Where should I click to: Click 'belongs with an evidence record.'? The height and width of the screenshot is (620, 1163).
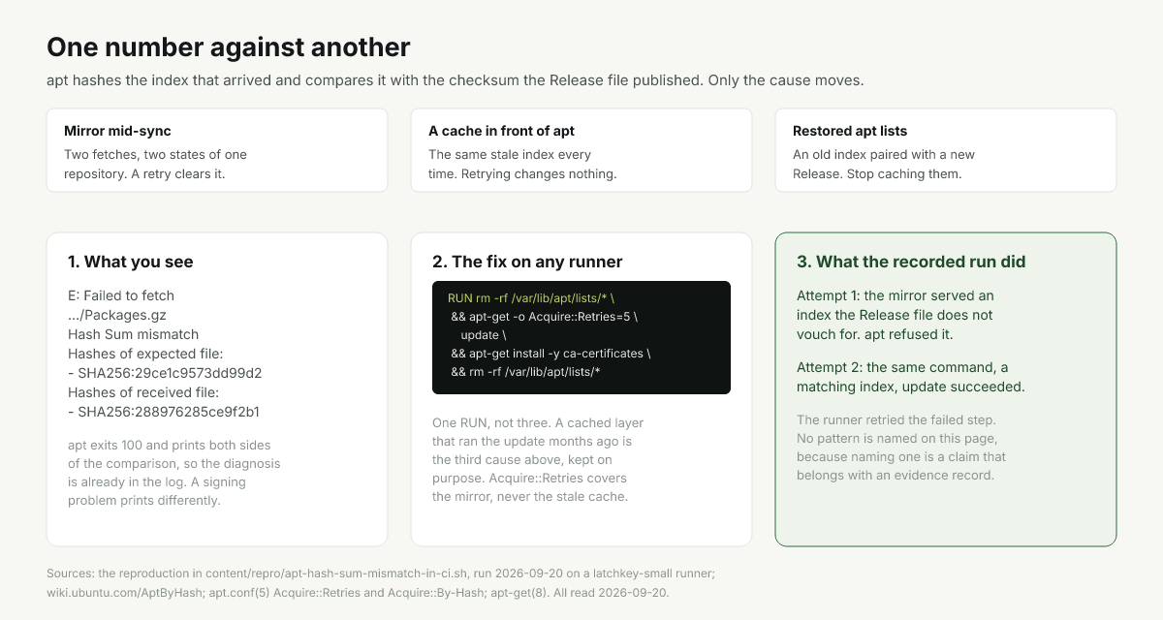(895, 476)
